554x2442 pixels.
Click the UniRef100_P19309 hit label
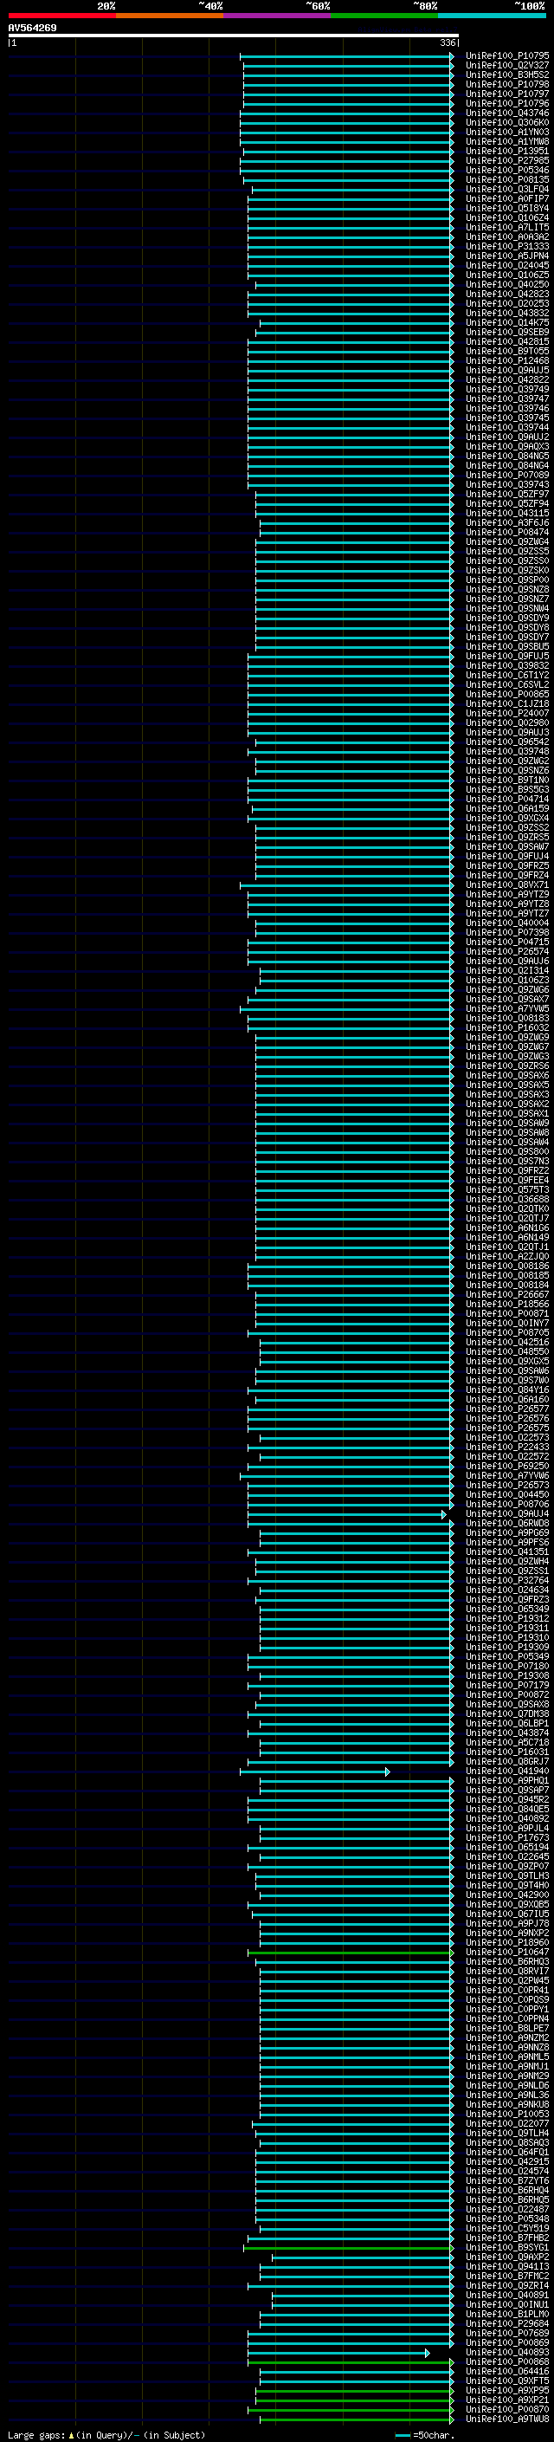[x=506, y=1647]
